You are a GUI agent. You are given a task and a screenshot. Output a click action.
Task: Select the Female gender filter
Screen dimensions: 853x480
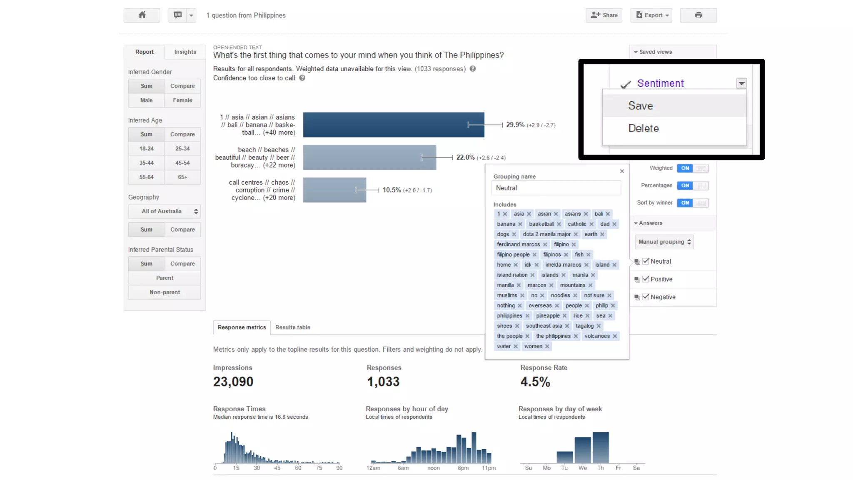pyautogui.click(x=182, y=100)
